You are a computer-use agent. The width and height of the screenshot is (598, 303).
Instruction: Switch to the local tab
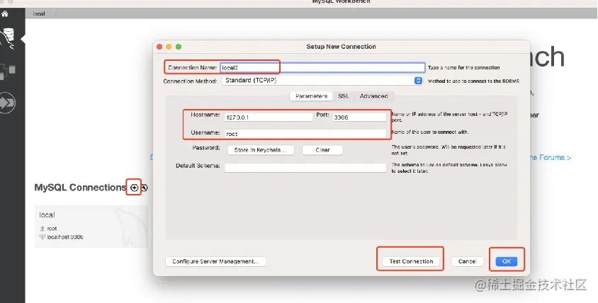(x=39, y=13)
